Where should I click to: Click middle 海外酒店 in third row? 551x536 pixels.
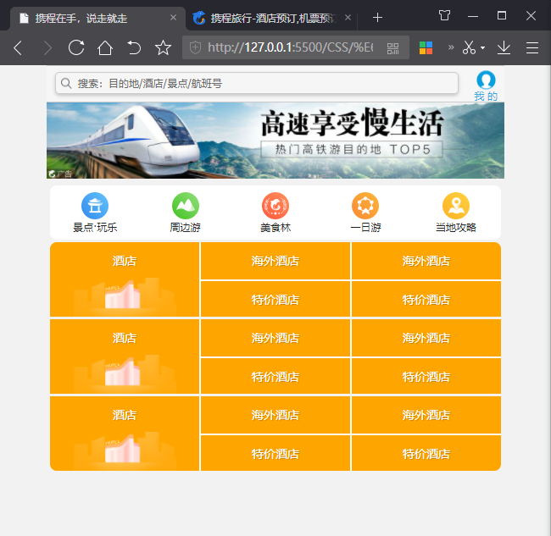coord(275,415)
